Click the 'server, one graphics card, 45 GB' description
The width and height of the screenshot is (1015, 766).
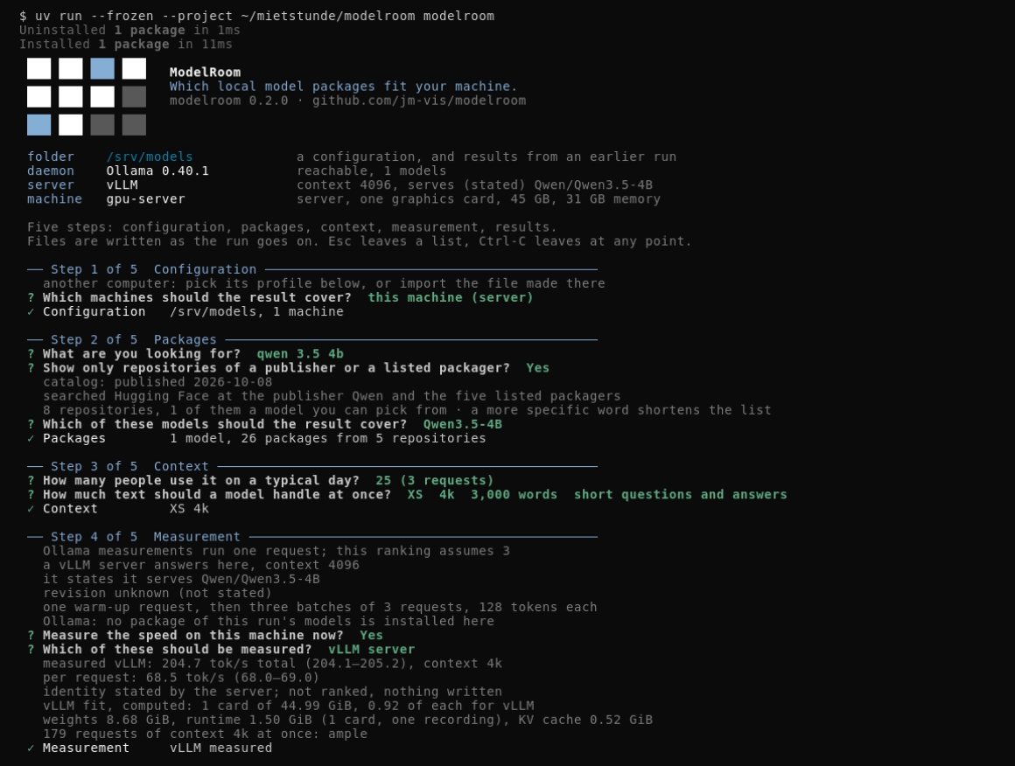(x=479, y=199)
